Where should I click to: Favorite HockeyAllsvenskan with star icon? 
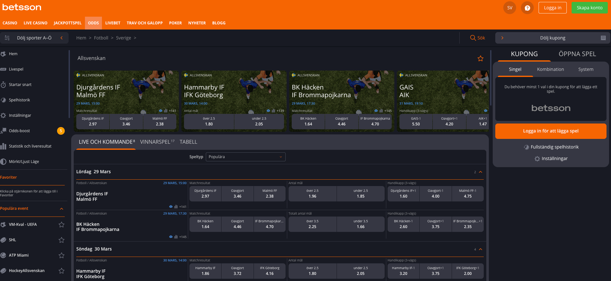(x=62, y=271)
